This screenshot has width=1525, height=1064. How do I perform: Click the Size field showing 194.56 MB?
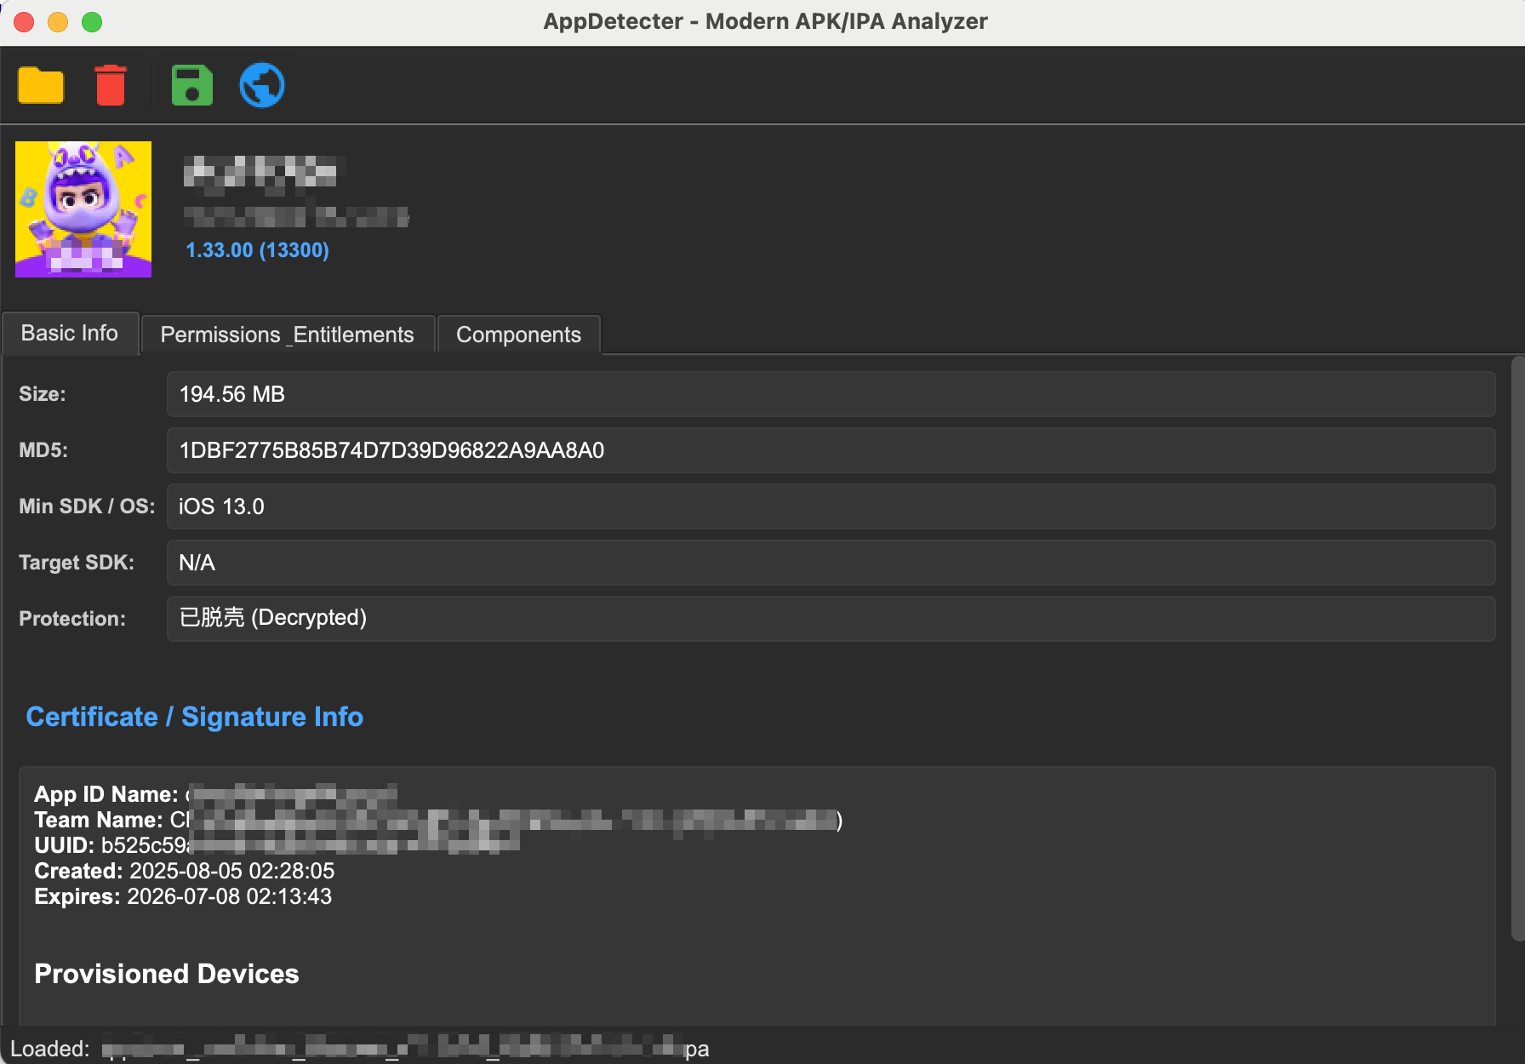click(831, 394)
